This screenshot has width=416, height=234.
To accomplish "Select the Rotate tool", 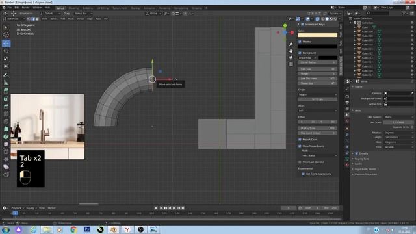I will (x=6, y=51).
